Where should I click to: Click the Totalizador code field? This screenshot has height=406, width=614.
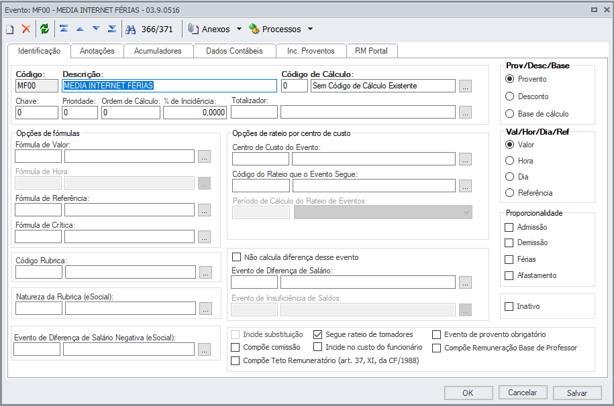pyautogui.click(x=254, y=113)
